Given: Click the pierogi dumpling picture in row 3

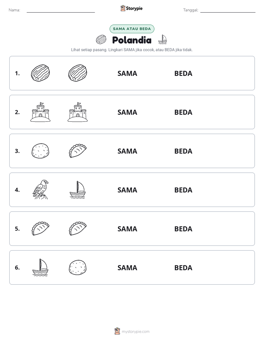Looking at the screenshot, I should pos(78,151).
